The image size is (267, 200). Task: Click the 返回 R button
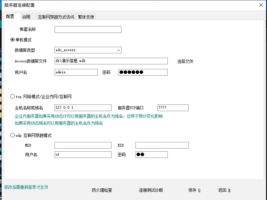(x=224, y=190)
